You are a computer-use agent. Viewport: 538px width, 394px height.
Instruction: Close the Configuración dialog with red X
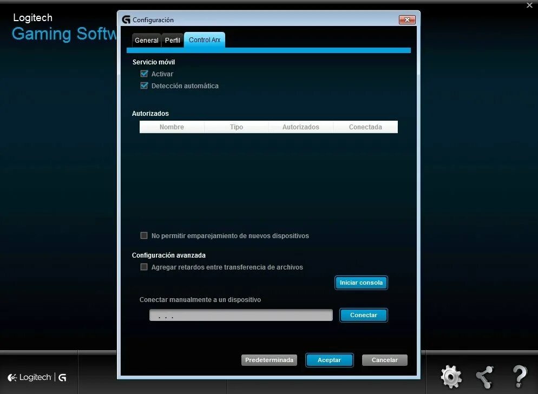407,19
